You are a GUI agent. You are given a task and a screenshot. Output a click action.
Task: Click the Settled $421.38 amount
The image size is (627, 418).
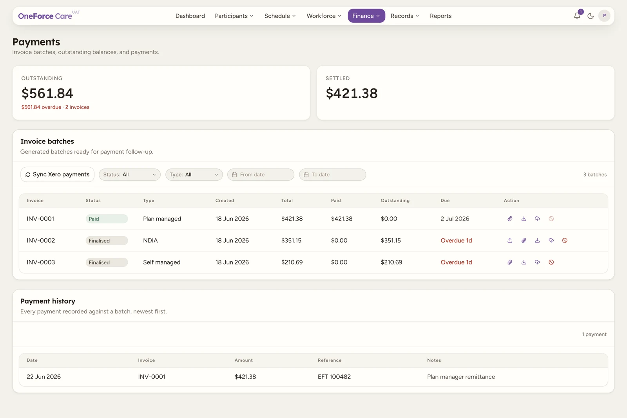tap(352, 93)
